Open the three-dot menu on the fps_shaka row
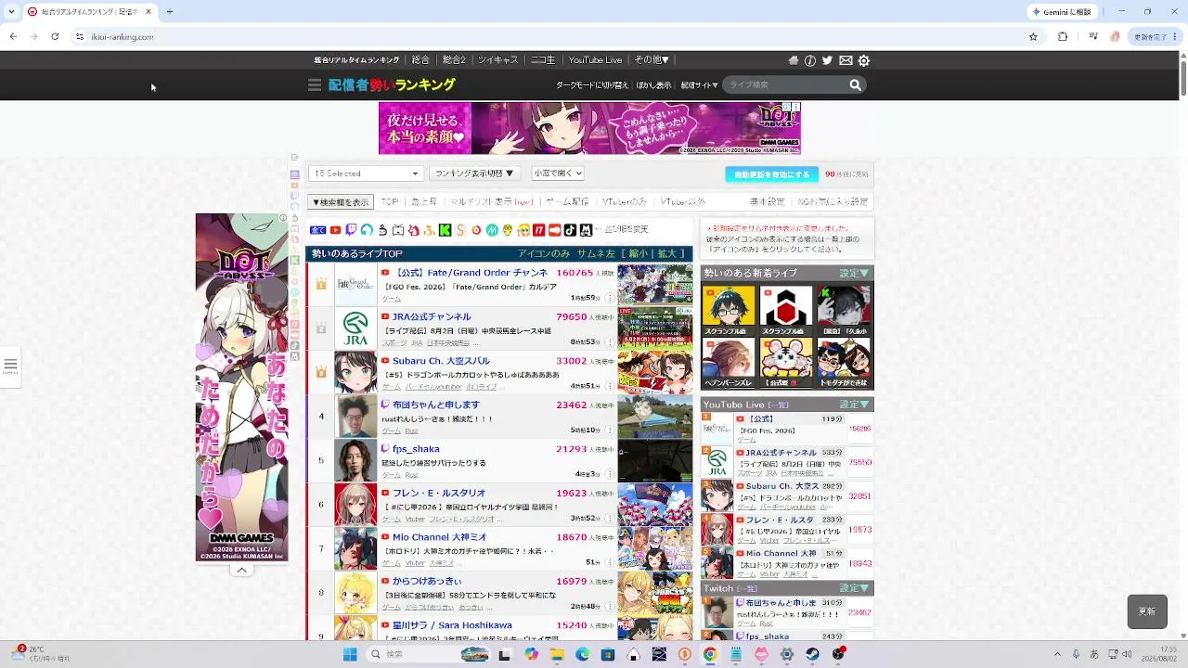The width and height of the screenshot is (1188, 668). pyautogui.click(x=610, y=474)
